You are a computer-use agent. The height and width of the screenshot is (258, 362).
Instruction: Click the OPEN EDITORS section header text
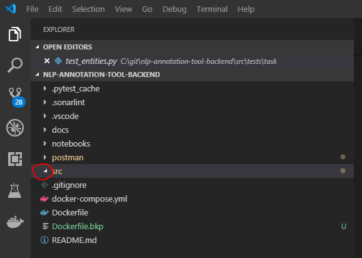point(68,47)
